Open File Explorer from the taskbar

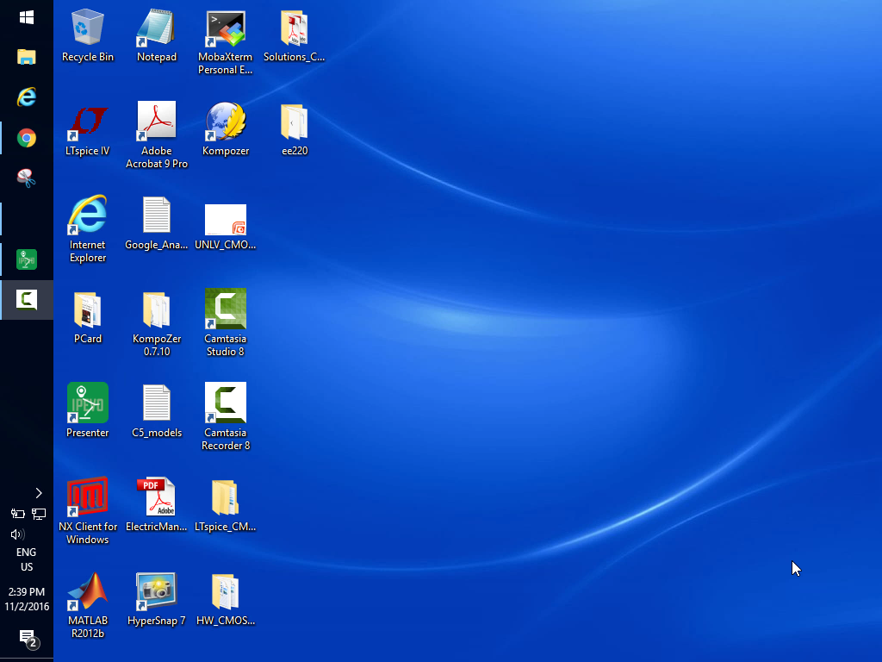tap(26, 58)
